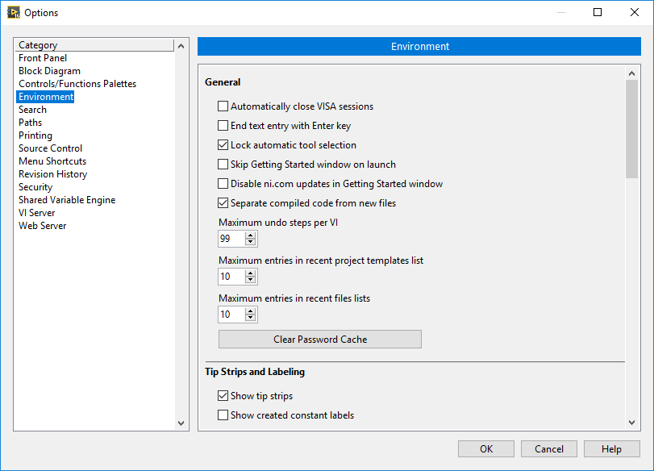Enable Show created constant labels
Image resolution: width=654 pixels, height=471 pixels.
pos(223,415)
